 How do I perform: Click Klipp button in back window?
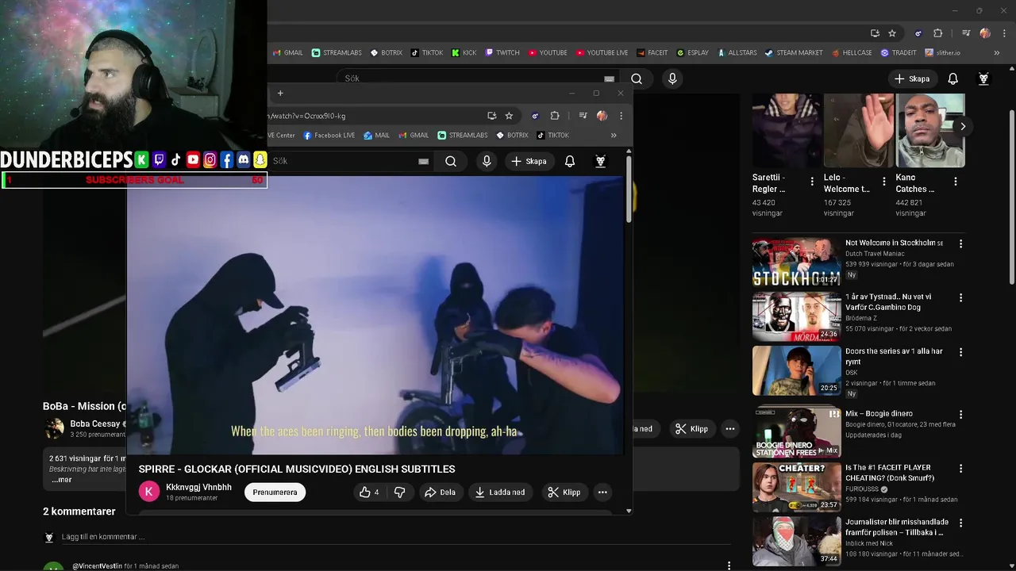[691, 429]
